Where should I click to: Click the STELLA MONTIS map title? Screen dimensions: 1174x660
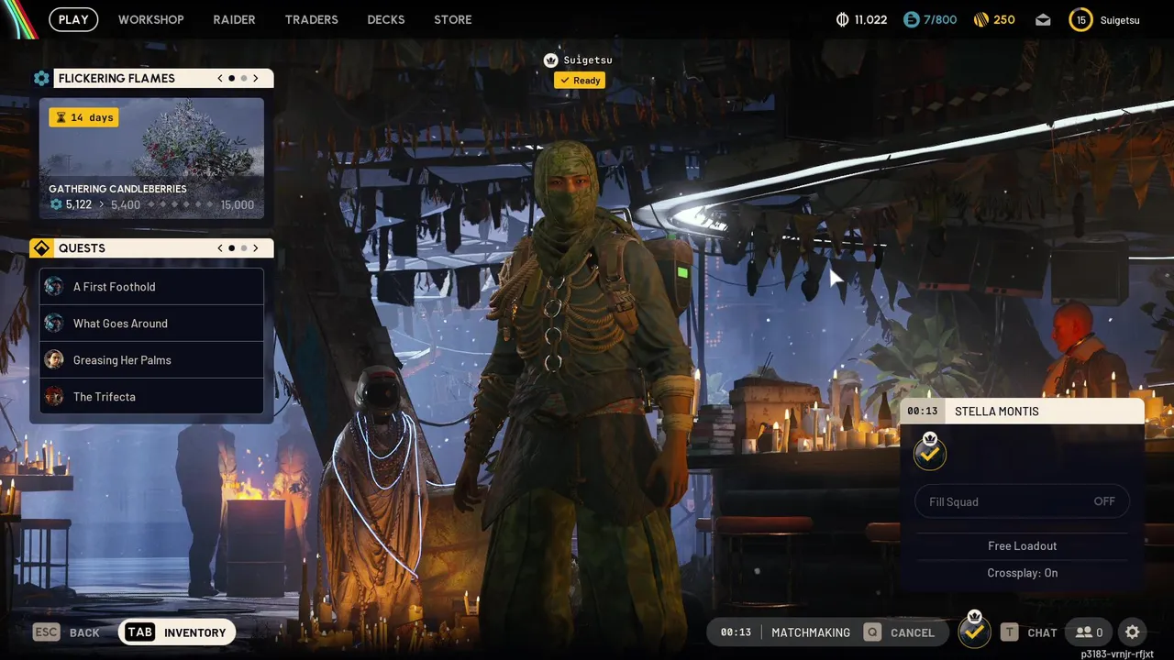pos(997,412)
